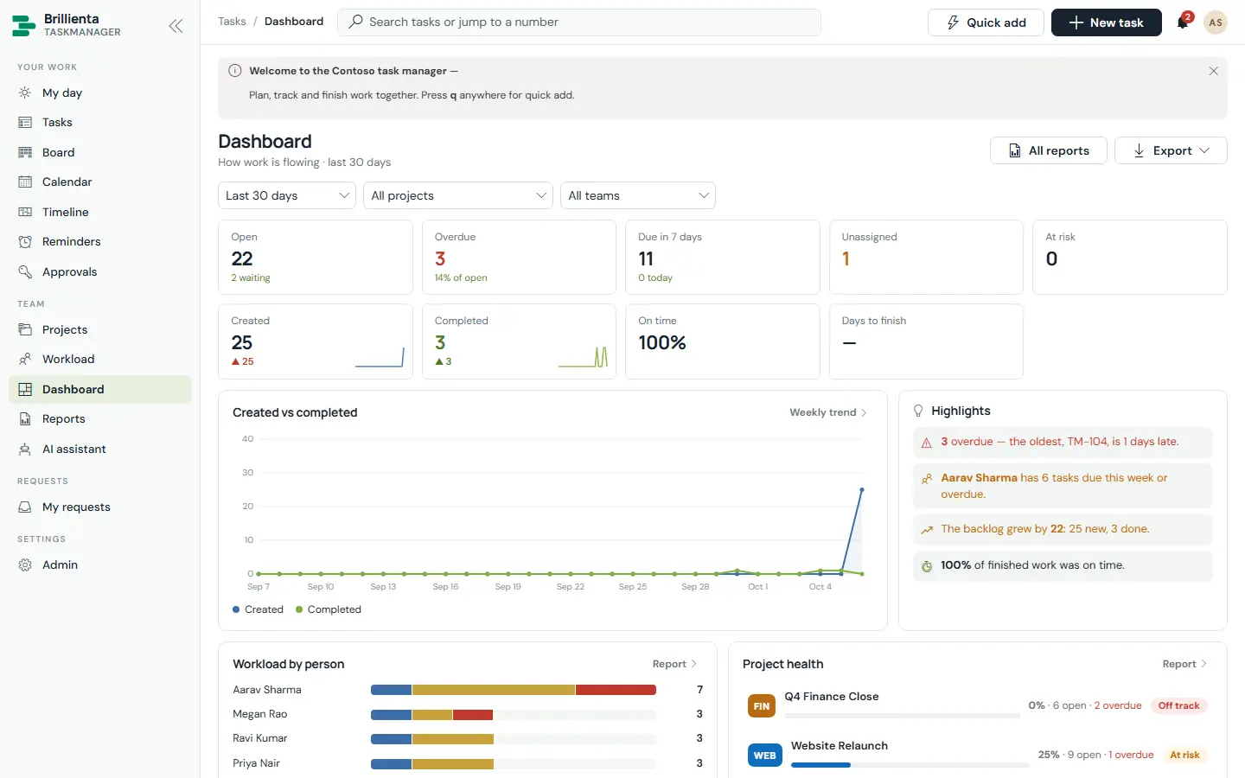The image size is (1245, 778).
Task: Click the Highlights lightbulb icon
Action: click(918, 411)
